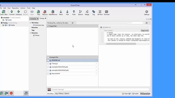The width and height of the screenshot is (175, 98).
Task: Open the Terminal
Action: tap(106, 13)
